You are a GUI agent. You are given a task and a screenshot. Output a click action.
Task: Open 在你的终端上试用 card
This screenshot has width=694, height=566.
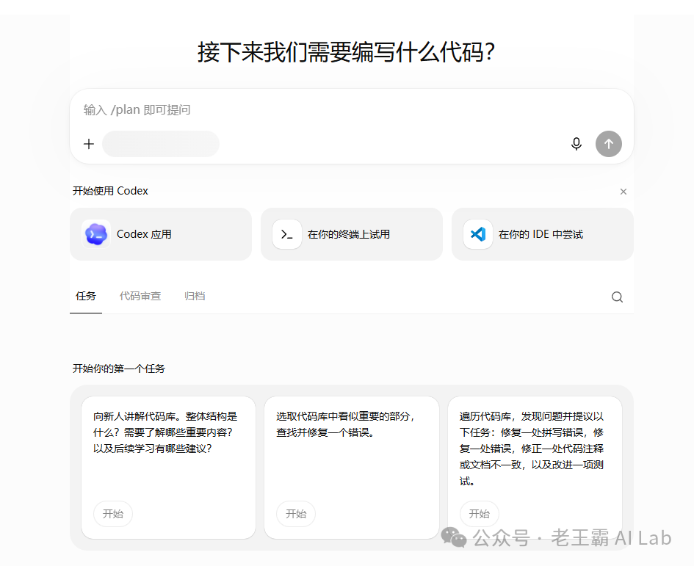tap(352, 234)
